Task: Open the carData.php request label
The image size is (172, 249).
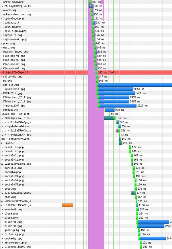Action: point(11,172)
